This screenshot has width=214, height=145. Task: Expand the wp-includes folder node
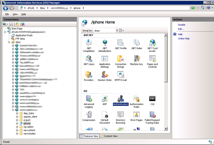click(x=17, y=134)
